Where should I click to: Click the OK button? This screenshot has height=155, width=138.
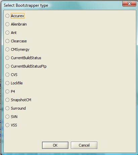pos(55,145)
